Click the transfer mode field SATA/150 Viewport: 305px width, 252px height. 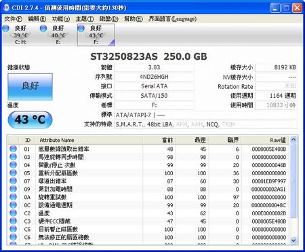coord(154,96)
